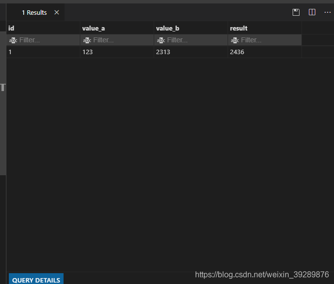Screen dimensions: 334x284
Task: Focus the result column filter field
Action: pyautogui.click(x=265, y=40)
